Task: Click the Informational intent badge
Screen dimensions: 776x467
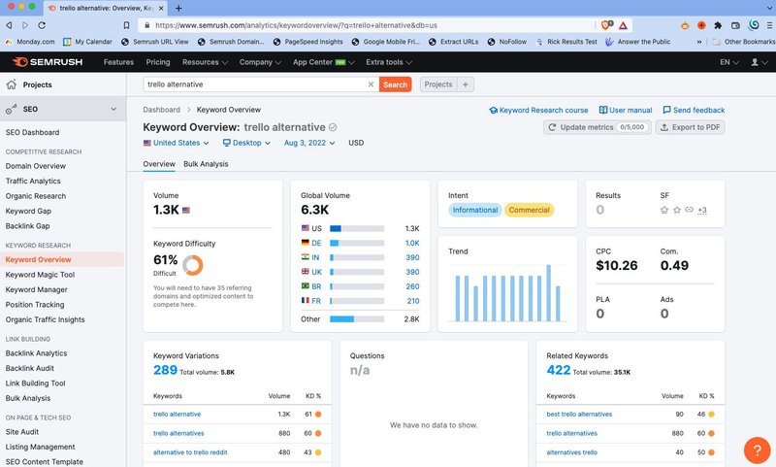Action: (475, 210)
